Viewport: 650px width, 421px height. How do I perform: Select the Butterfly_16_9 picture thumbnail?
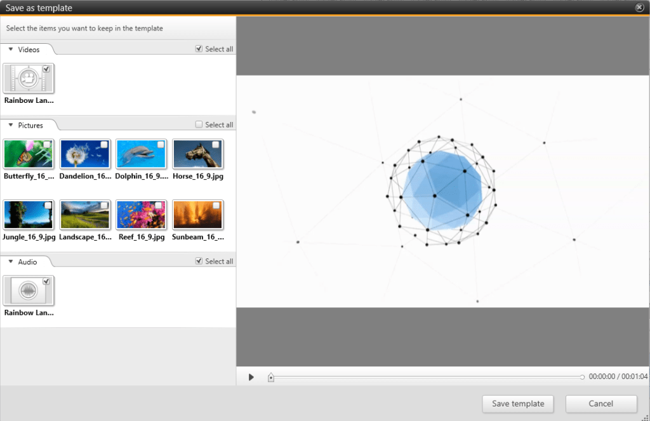pos(28,154)
